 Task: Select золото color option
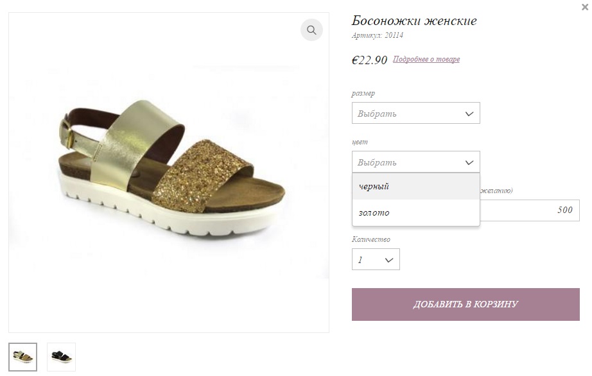click(x=415, y=212)
